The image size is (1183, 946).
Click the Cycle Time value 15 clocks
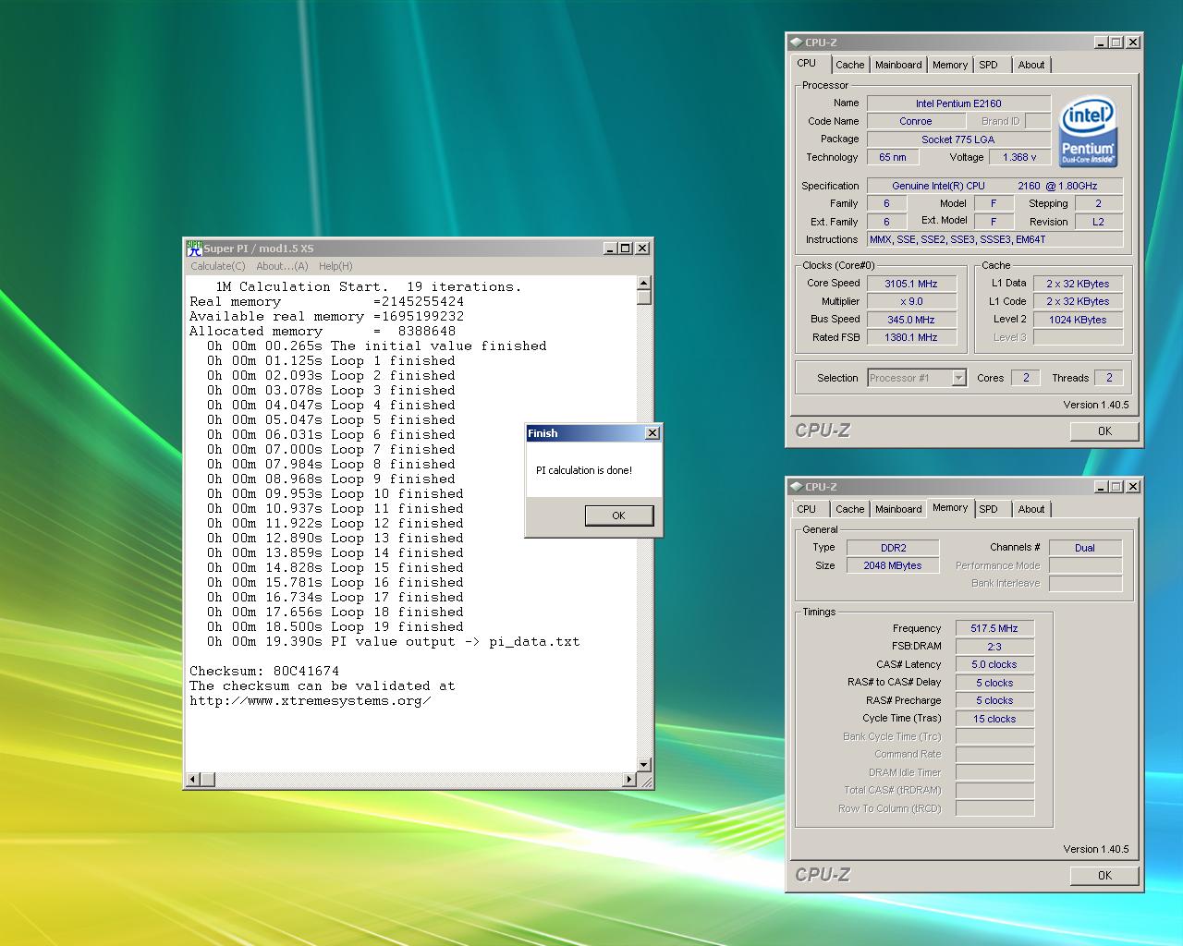point(994,719)
